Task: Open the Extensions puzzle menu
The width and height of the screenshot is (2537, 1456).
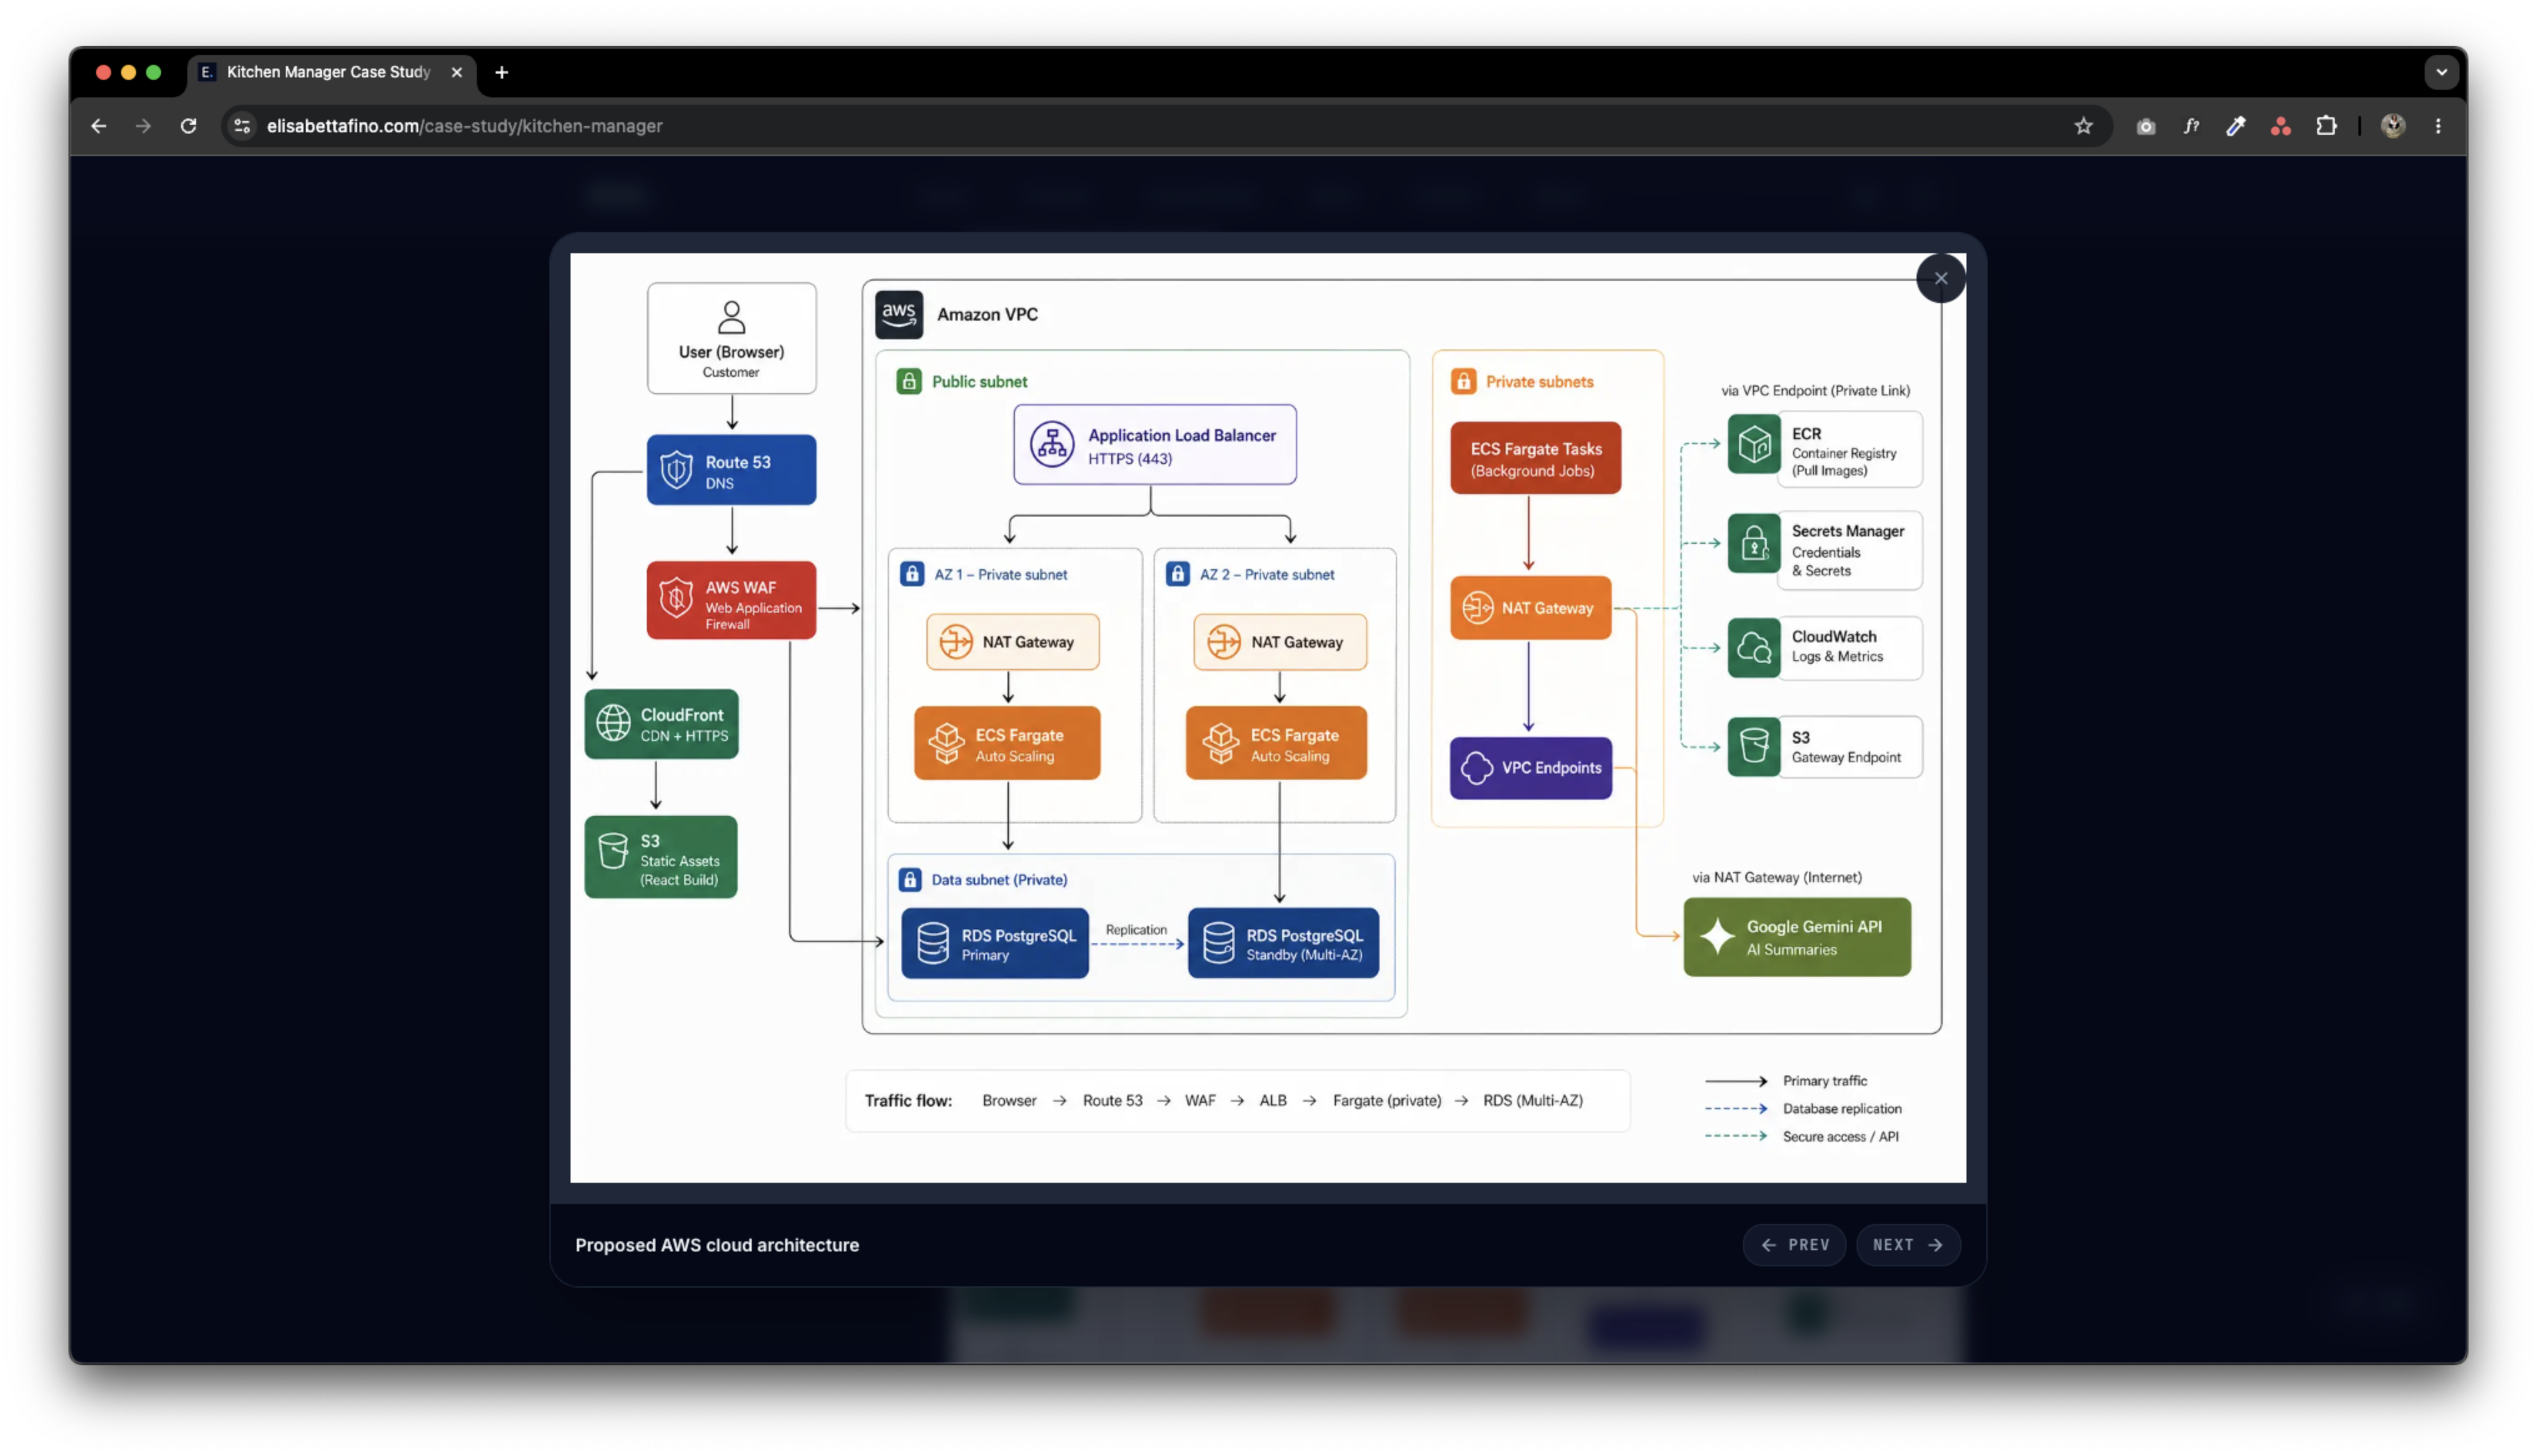Action: [x=2326, y=126]
